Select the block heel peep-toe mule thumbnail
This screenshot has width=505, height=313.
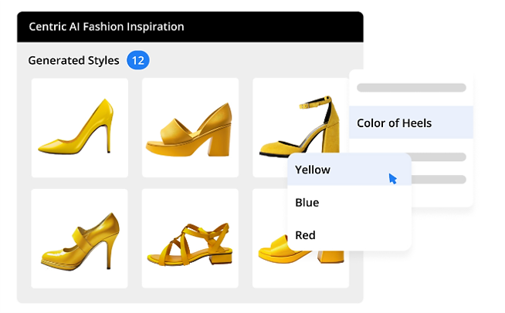click(191, 128)
